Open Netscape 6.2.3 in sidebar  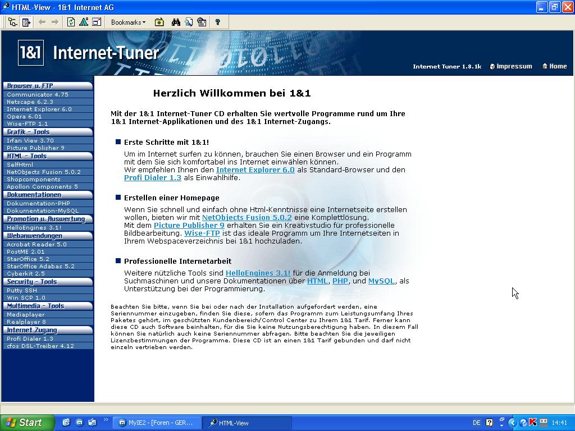(x=48, y=102)
